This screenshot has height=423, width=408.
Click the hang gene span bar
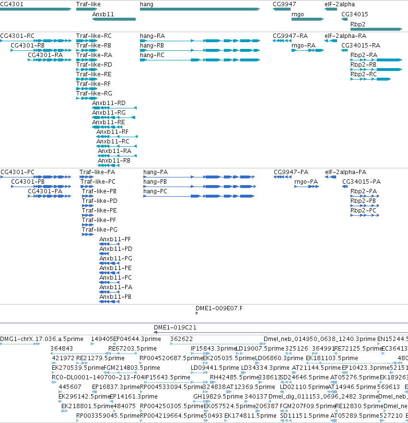pos(200,9)
